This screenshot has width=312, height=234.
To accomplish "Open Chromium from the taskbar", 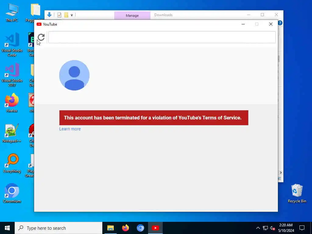I will [140, 228].
